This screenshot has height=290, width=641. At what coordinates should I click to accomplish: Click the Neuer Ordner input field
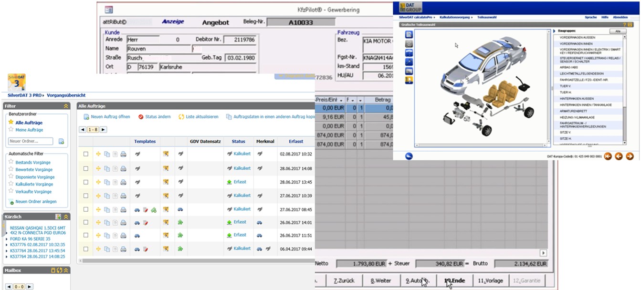pyautogui.click(x=31, y=141)
